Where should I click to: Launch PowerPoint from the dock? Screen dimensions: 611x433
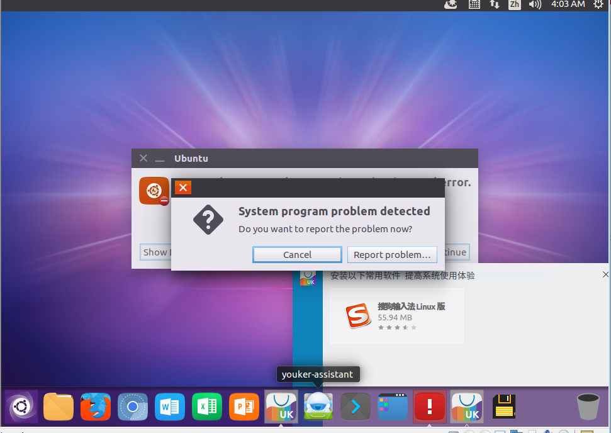coord(244,407)
